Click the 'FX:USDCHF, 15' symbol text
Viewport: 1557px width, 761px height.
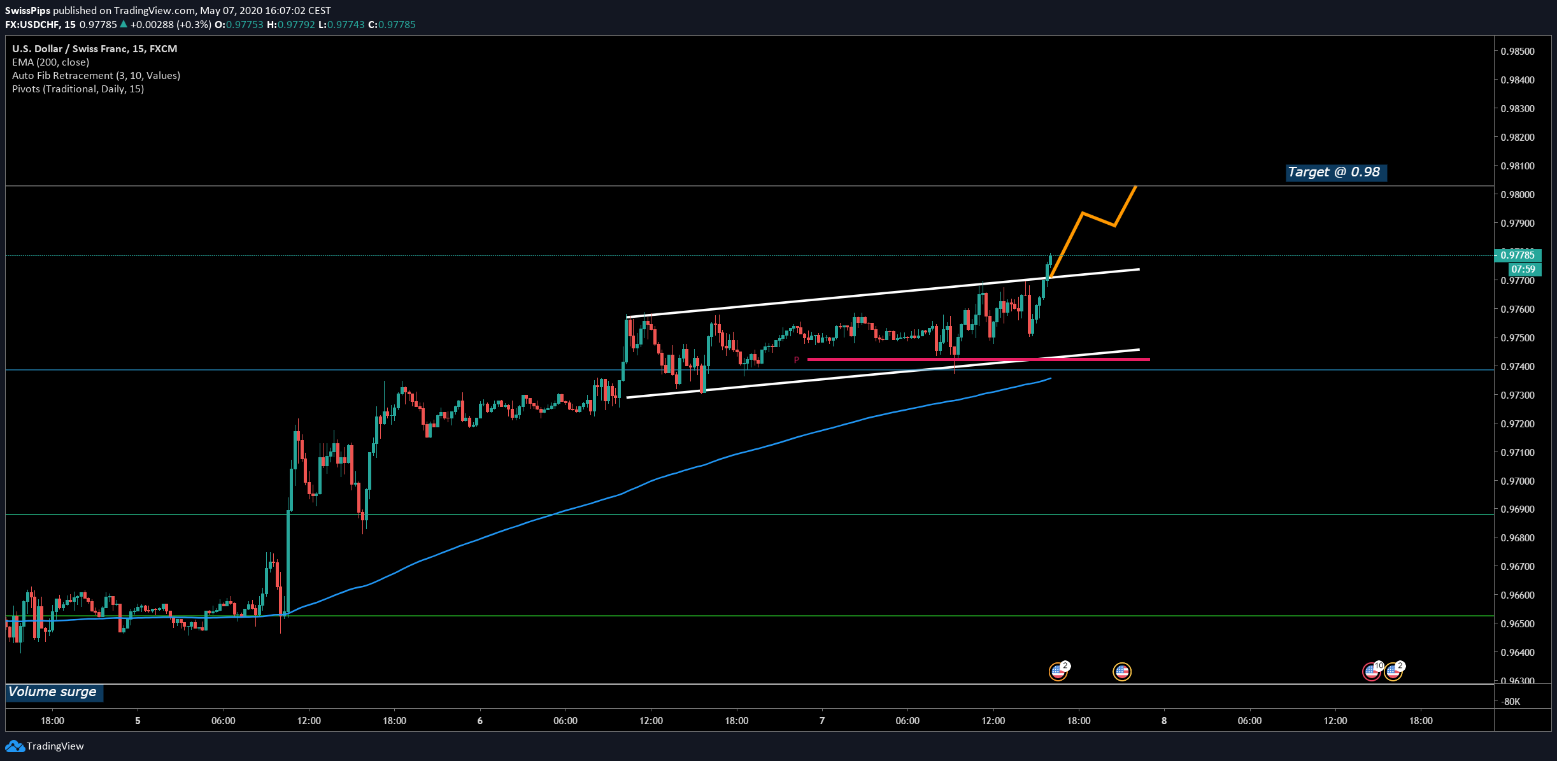click(x=40, y=24)
